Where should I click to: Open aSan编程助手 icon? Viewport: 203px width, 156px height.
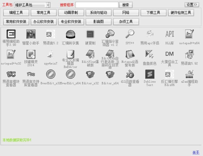pos(189,74)
